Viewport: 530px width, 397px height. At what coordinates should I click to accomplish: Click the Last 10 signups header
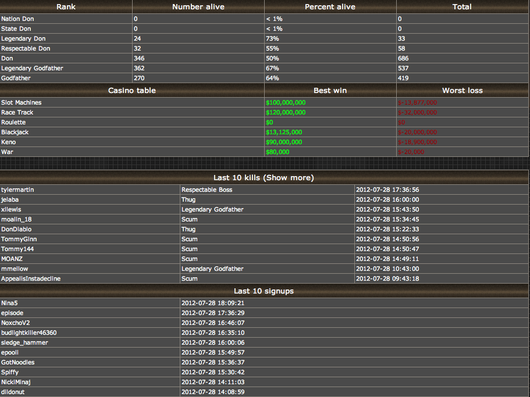pos(264,291)
